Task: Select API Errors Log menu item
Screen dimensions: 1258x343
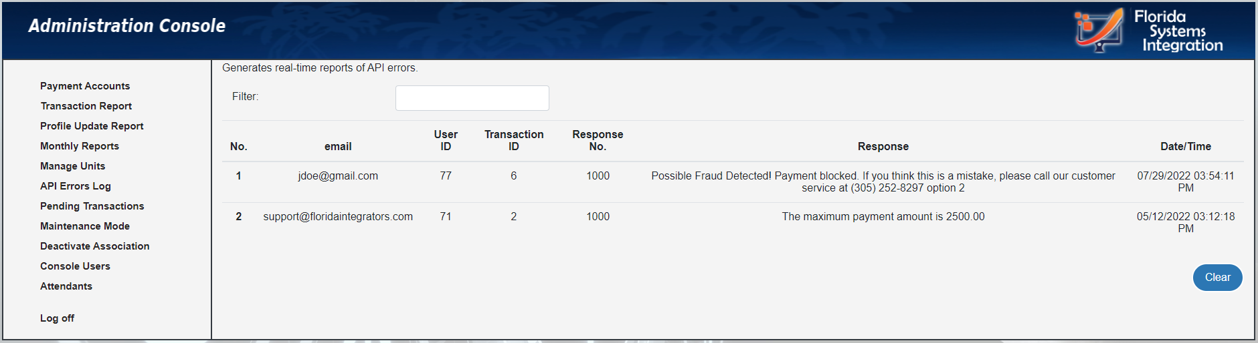Action: (76, 186)
